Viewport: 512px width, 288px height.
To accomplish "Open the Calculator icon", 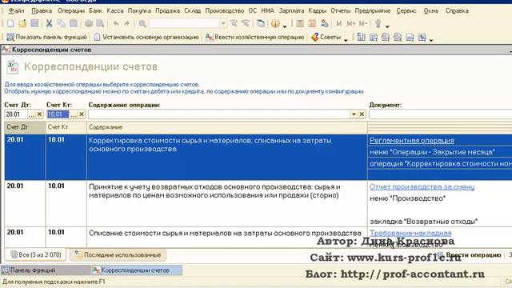I will point(300,23).
